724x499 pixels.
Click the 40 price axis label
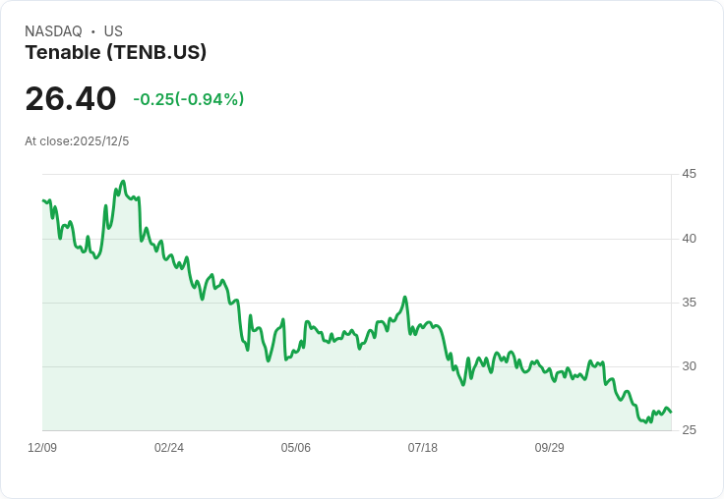coord(689,239)
